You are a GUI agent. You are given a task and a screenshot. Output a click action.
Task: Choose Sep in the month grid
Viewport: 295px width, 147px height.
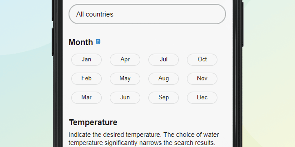164,97
